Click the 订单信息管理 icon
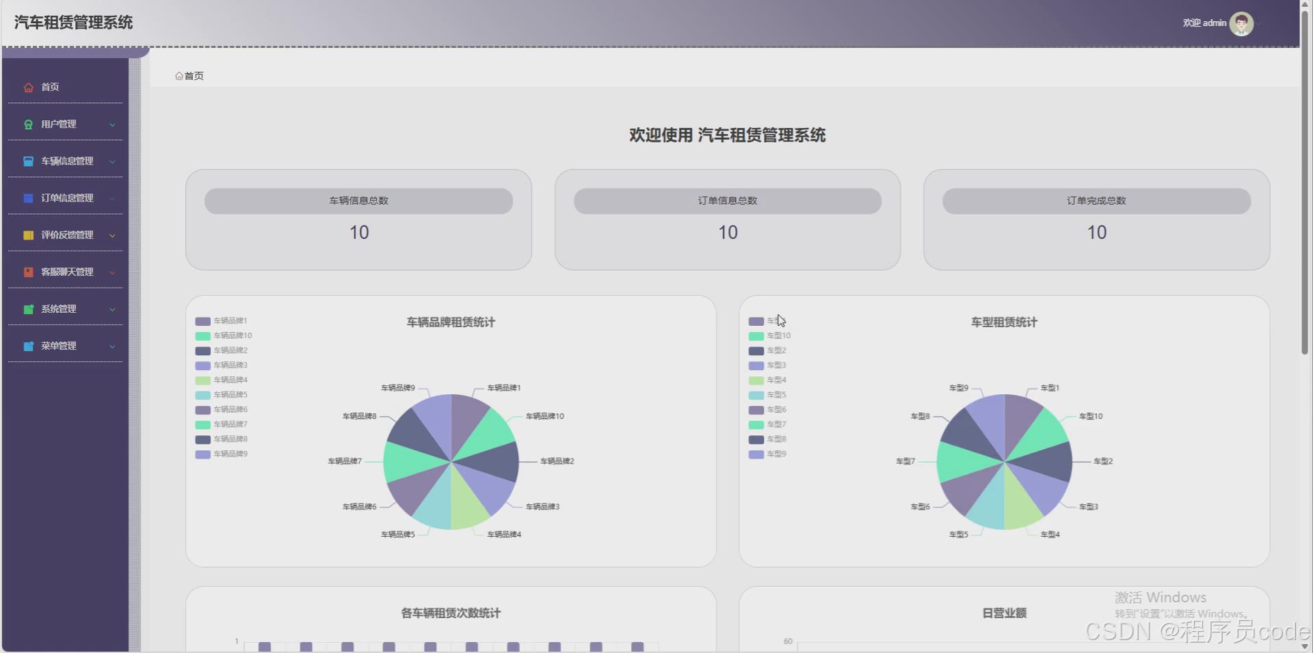The image size is (1313, 653). 28,198
